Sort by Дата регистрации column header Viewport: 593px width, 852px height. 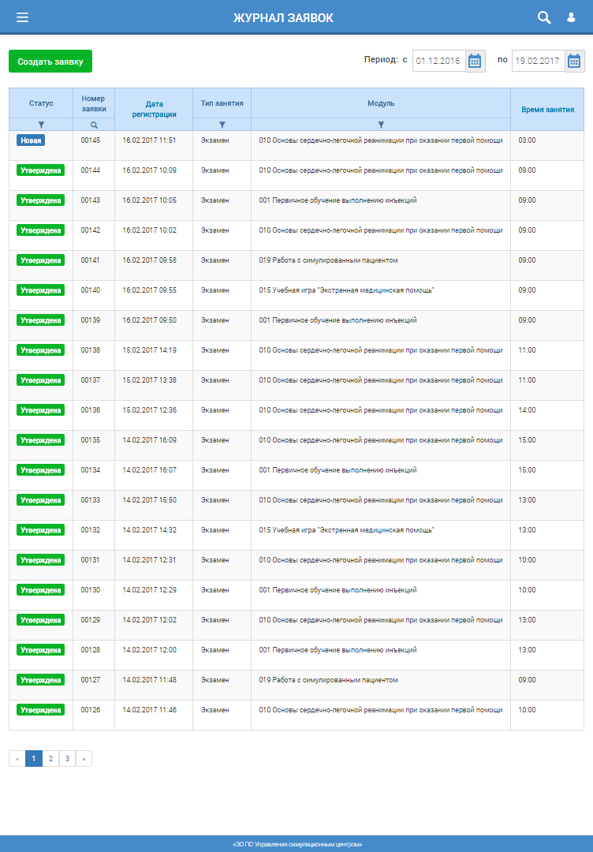click(x=155, y=109)
